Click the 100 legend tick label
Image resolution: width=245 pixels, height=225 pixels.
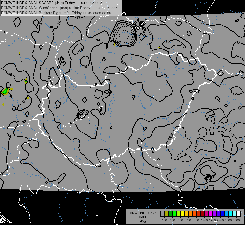pyautogui.click(x=164, y=220)
